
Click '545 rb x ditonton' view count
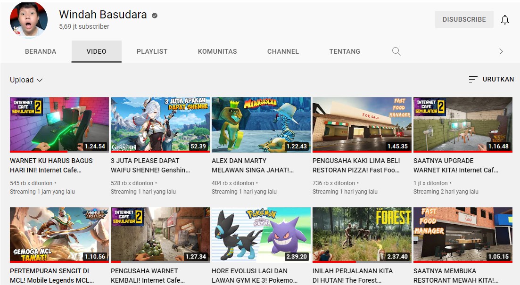click(x=31, y=183)
